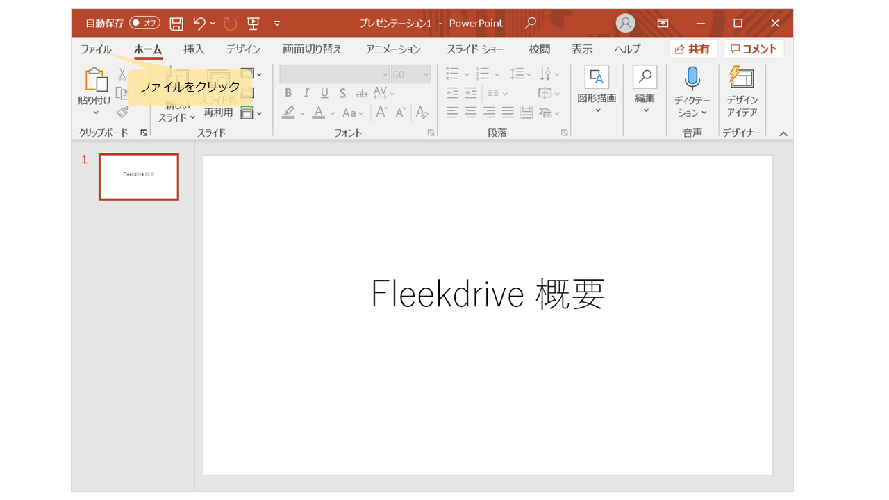Click the user account avatar icon
Viewport: 889px width, 500px height.
click(626, 23)
